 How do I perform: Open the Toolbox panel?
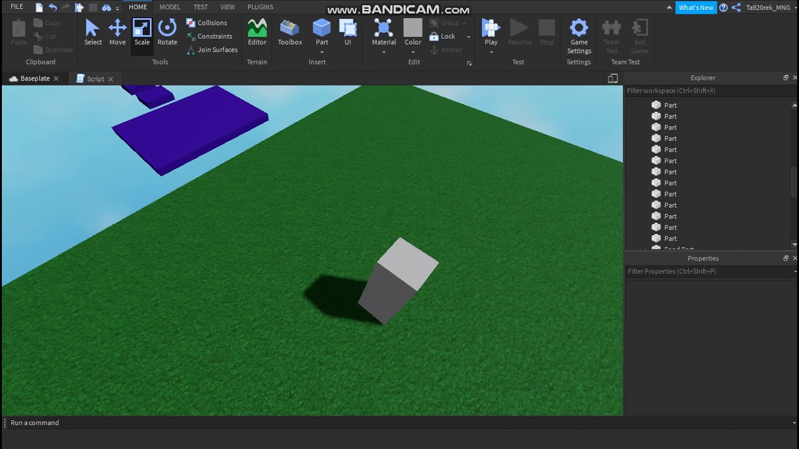click(x=290, y=32)
